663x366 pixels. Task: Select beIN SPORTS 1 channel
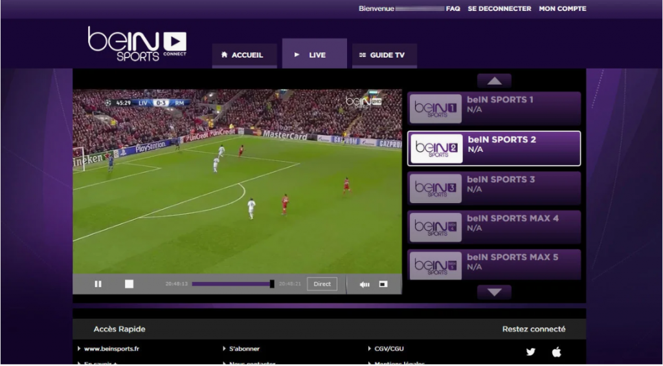[494, 109]
